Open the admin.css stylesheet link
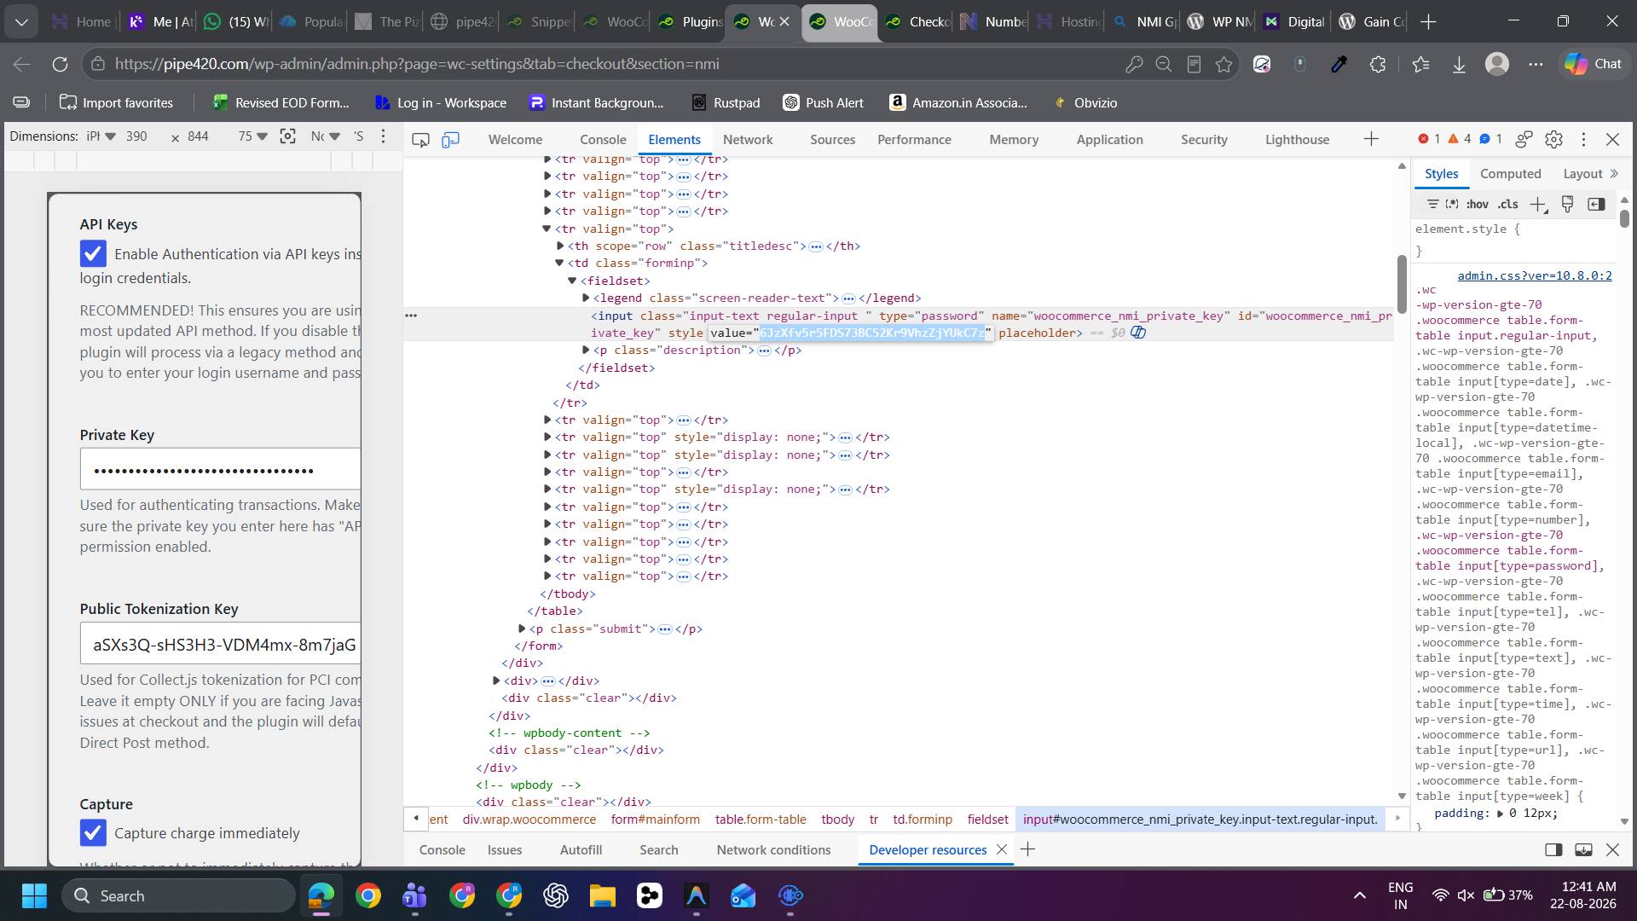Screen dimensions: 1637x921 1535,275
